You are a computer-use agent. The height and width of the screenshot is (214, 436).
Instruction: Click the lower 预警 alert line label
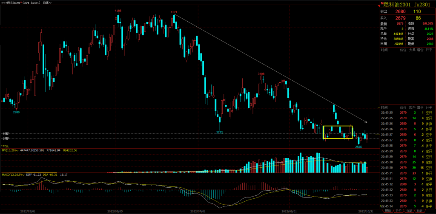(6, 138)
